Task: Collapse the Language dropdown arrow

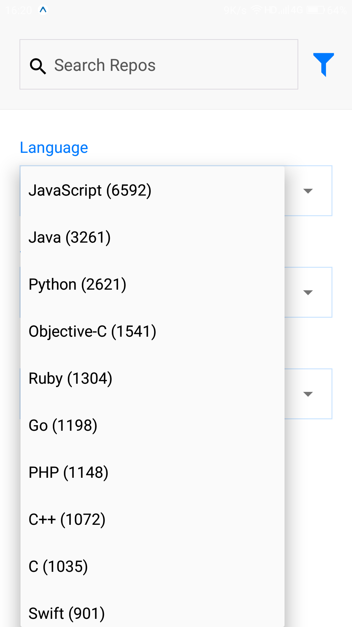Action: click(308, 191)
